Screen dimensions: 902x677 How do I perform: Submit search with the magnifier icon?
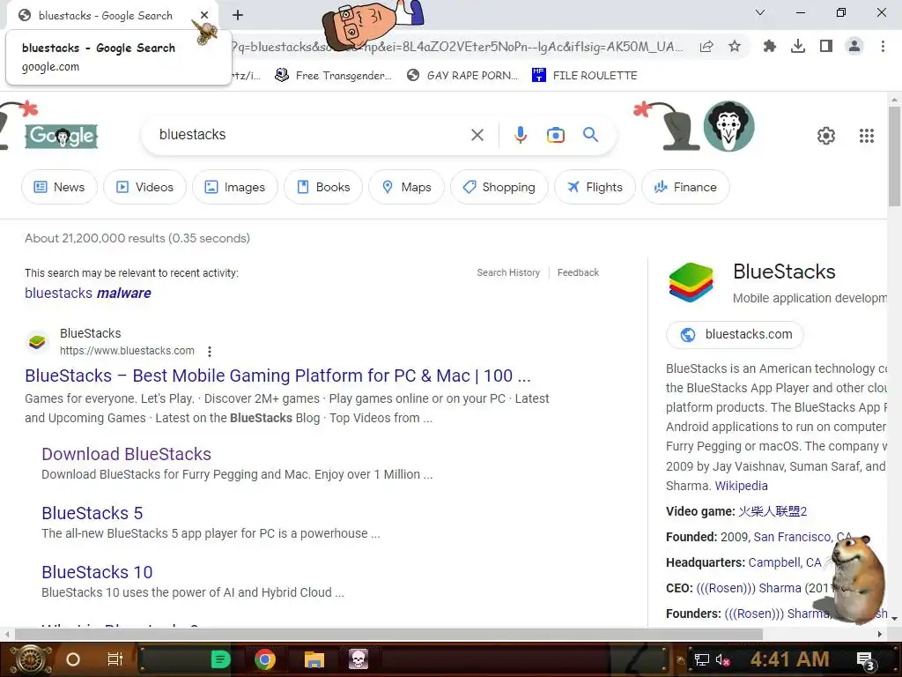[x=590, y=135]
